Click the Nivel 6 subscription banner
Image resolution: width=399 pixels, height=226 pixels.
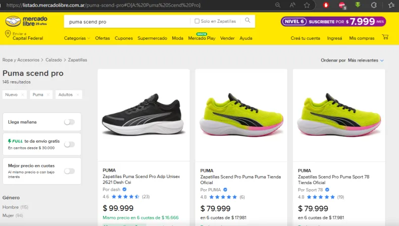point(333,22)
